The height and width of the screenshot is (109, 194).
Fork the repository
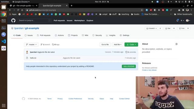click(182, 28)
